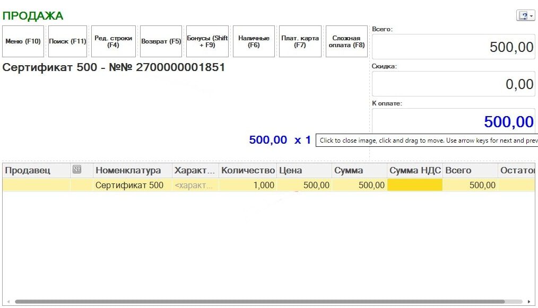
Task: Expand the dropdown arrow beside help icon
Action: pos(532,16)
